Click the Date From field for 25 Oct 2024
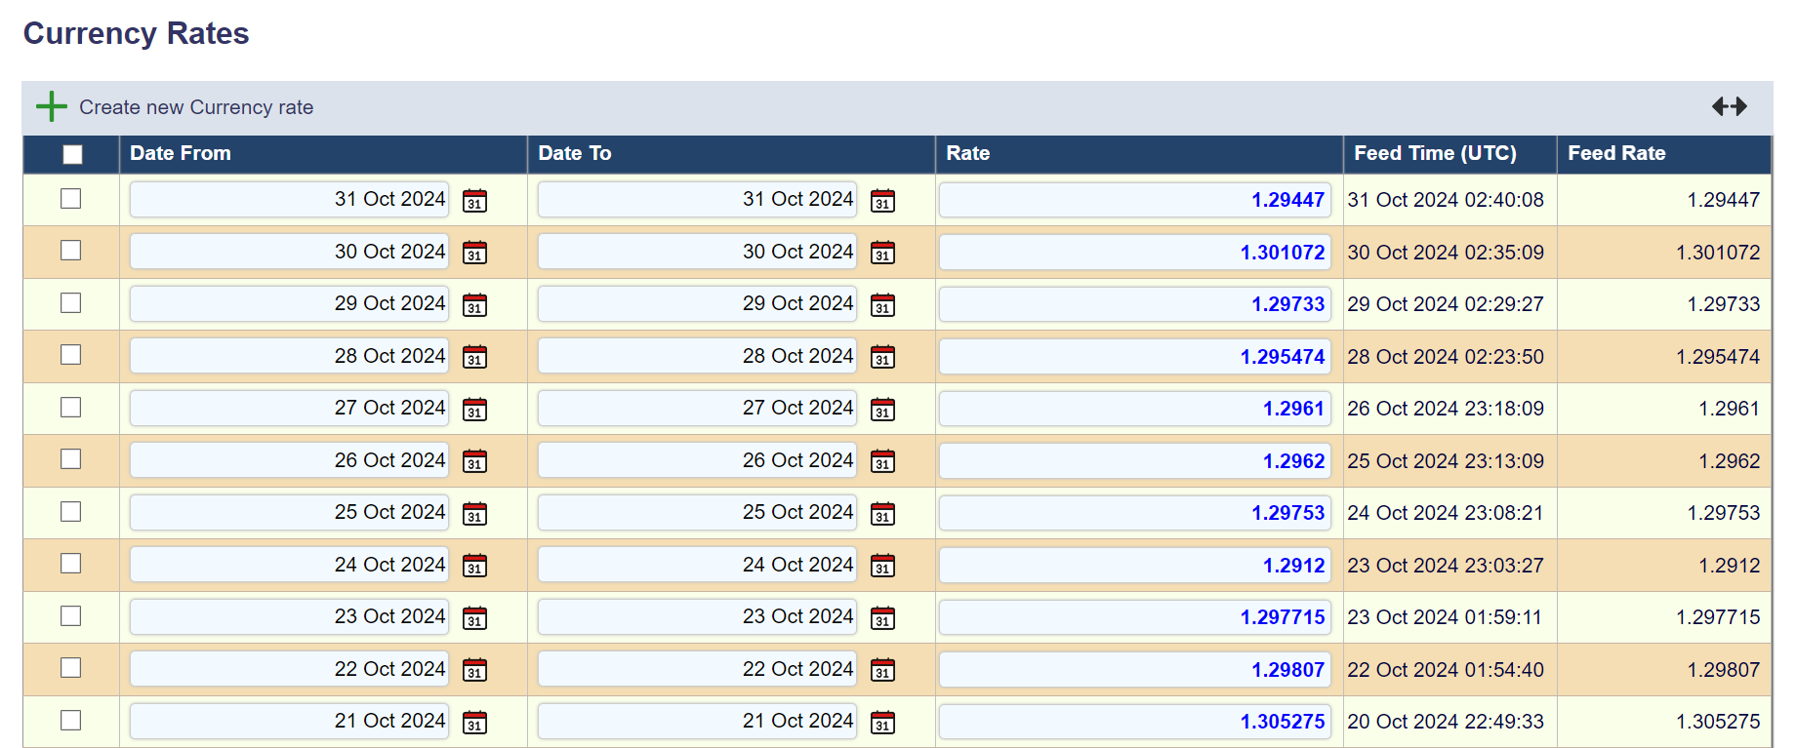 click(290, 513)
